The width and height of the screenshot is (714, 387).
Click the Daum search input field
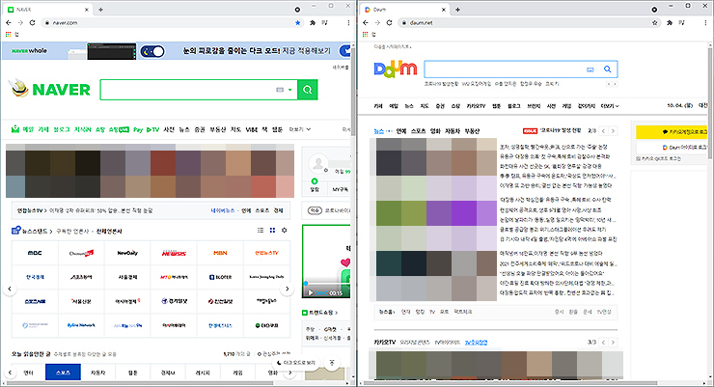[x=505, y=69]
